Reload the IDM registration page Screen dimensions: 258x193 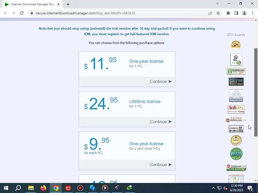tap(22, 13)
